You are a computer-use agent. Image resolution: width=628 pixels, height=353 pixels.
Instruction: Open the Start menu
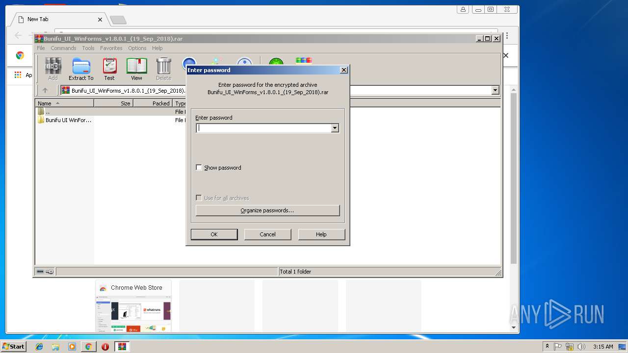pos(13,347)
